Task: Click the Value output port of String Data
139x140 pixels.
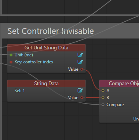Action: (x=82, y=98)
